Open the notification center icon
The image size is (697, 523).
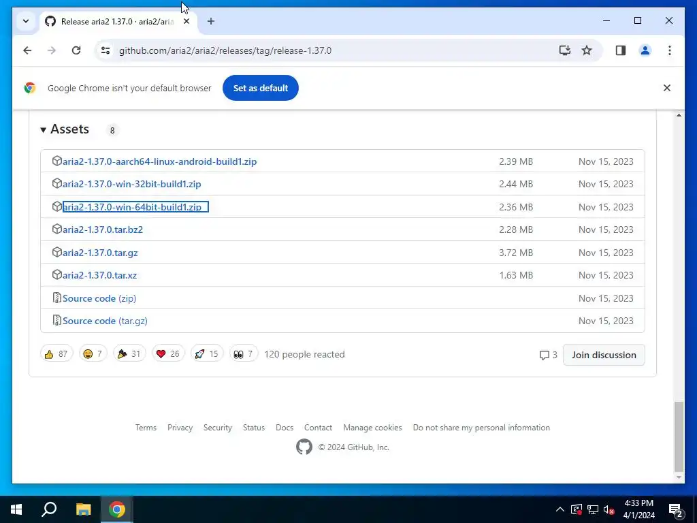[676, 510]
